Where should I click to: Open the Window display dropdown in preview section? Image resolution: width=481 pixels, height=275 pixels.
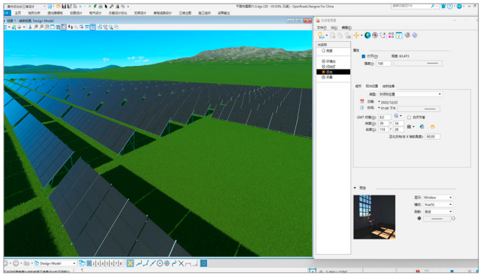pos(438,198)
